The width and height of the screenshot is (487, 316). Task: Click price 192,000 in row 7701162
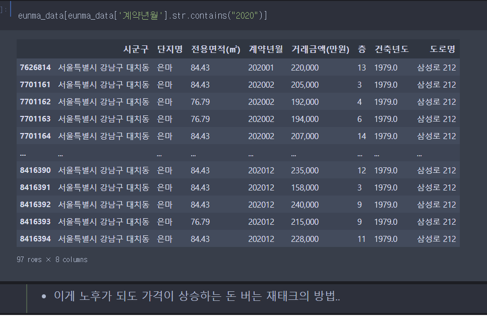305,101
